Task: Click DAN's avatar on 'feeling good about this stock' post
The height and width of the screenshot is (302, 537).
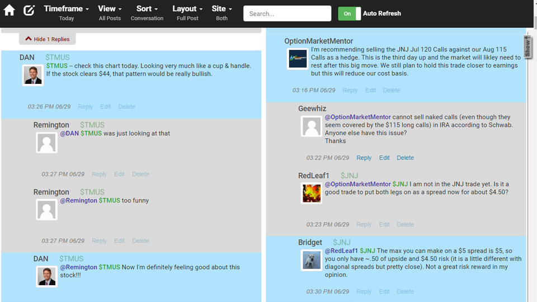Action: point(46,276)
